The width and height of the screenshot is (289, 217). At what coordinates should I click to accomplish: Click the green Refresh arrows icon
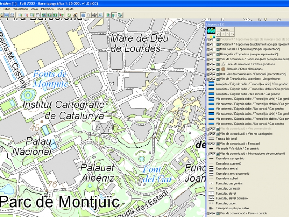(69, 15)
